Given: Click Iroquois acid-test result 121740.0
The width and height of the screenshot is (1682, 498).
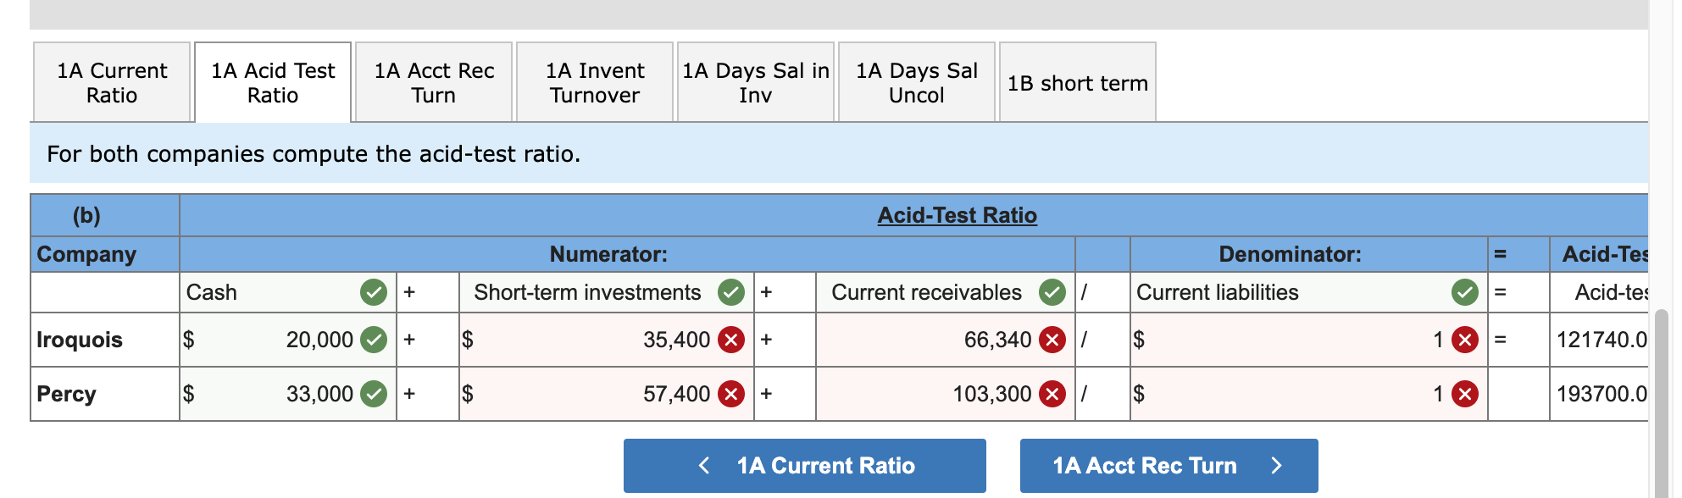Looking at the screenshot, I should (x=1602, y=340).
